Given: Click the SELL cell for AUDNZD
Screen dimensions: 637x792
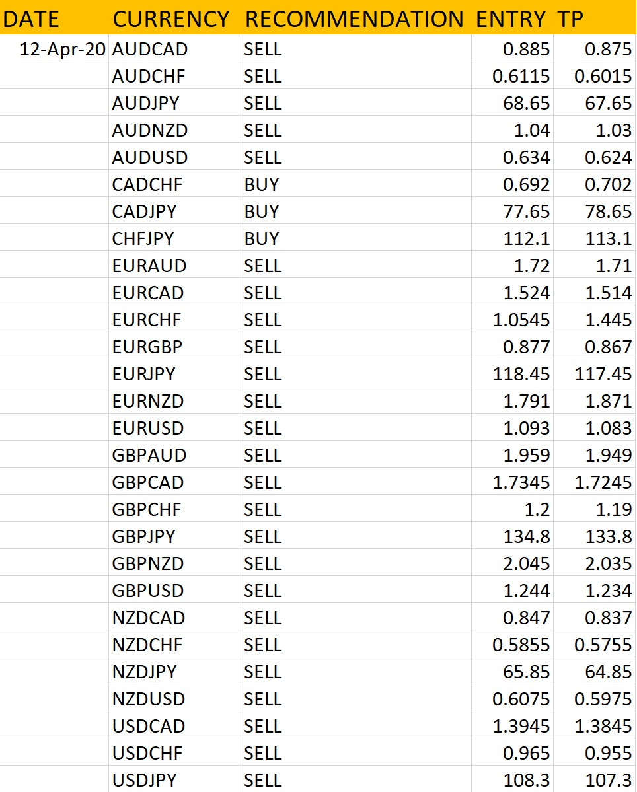Looking at the screenshot, I should 356,130.
